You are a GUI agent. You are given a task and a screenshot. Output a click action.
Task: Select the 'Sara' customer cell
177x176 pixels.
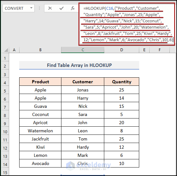pyautogui.click(x=83, y=114)
